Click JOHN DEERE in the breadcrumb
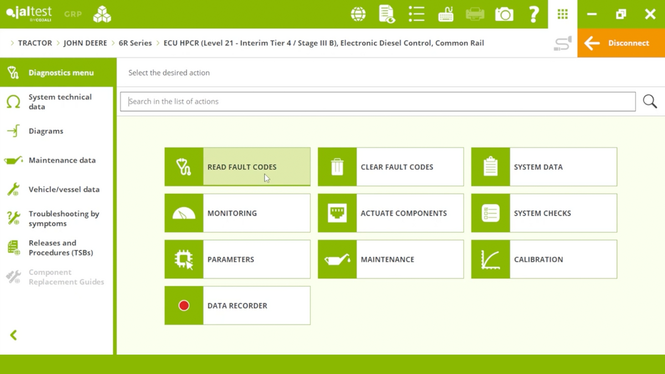Image resolution: width=665 pixels, height=374 pixels. coord(85,43)
